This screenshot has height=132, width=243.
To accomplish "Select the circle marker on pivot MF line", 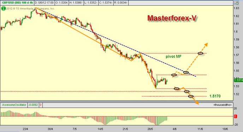I will click(x=200, y=53).
